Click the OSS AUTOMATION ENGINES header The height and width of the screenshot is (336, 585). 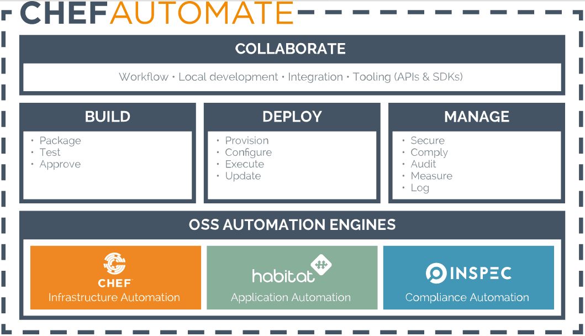tap(292, 225)
